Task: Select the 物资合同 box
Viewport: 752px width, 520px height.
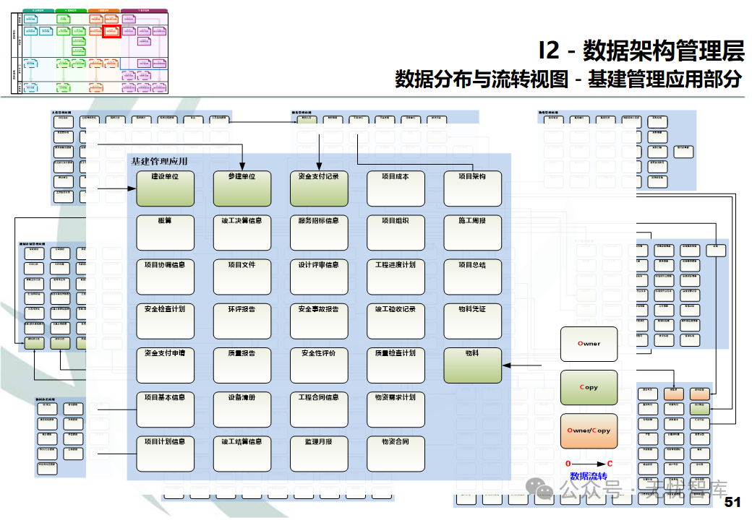Action: 396,454
